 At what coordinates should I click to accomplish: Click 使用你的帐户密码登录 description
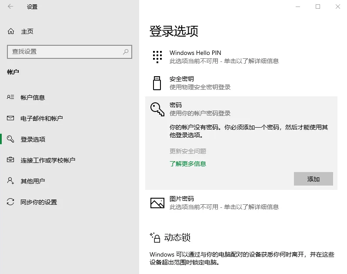(x=200, y=113)
